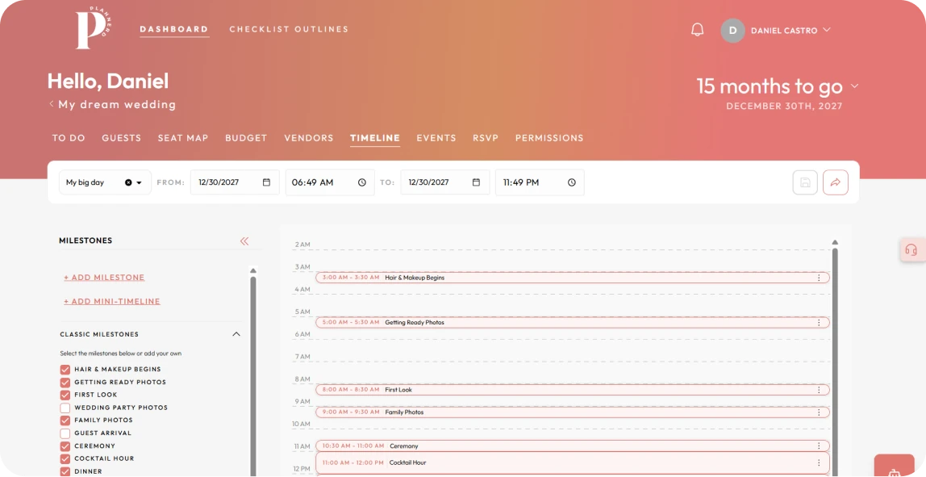Click the 11:49 PM end time field

[x=540, y=182]
